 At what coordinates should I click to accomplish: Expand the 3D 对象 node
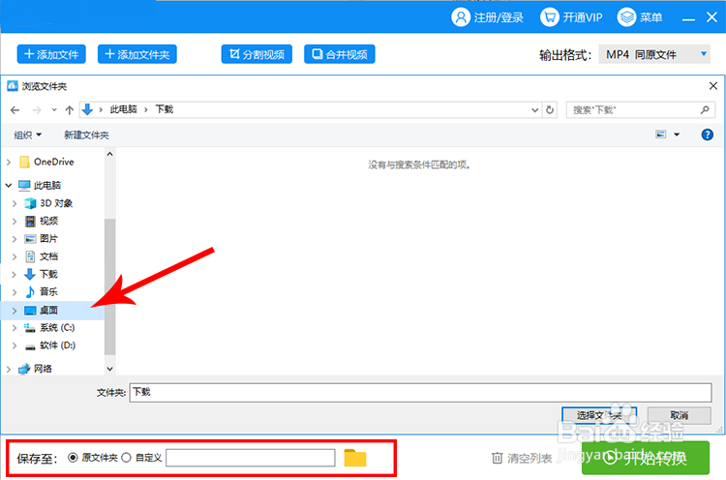coord(14,203)
